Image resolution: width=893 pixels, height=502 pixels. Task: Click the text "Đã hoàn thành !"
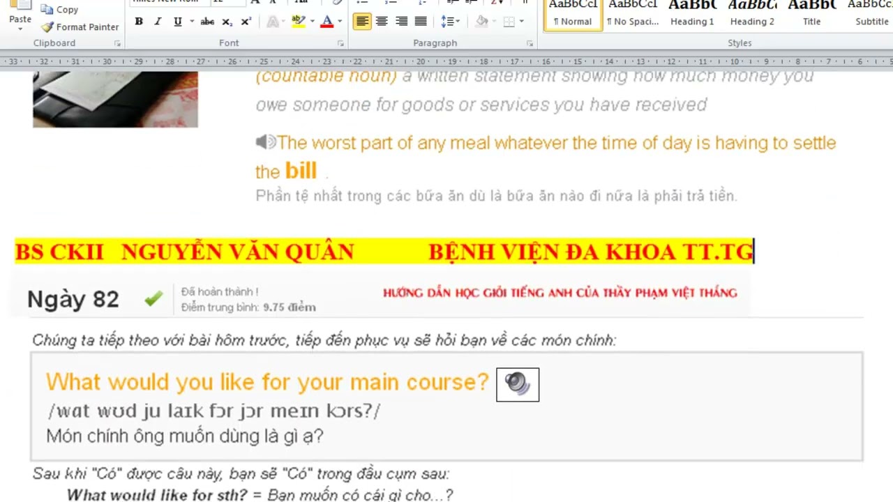(x=220, y=292)
